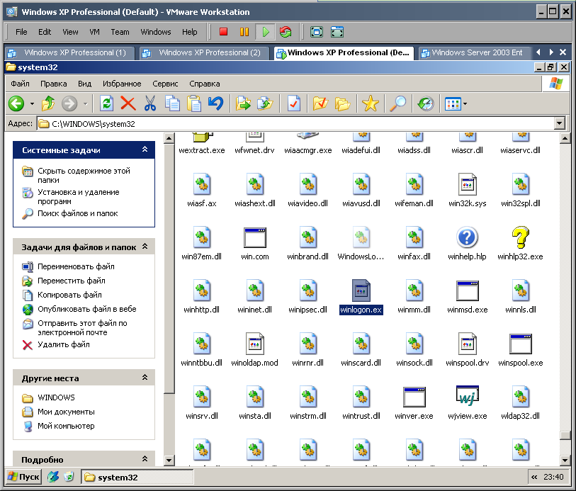Suspend the VM with the pause button
The width and height of the screenshot is (576, 491).
tap(244, 32)
